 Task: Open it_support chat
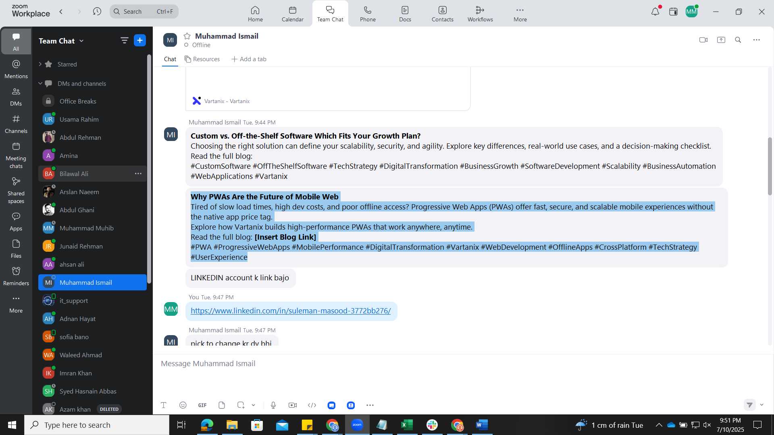tap(92, 300)
